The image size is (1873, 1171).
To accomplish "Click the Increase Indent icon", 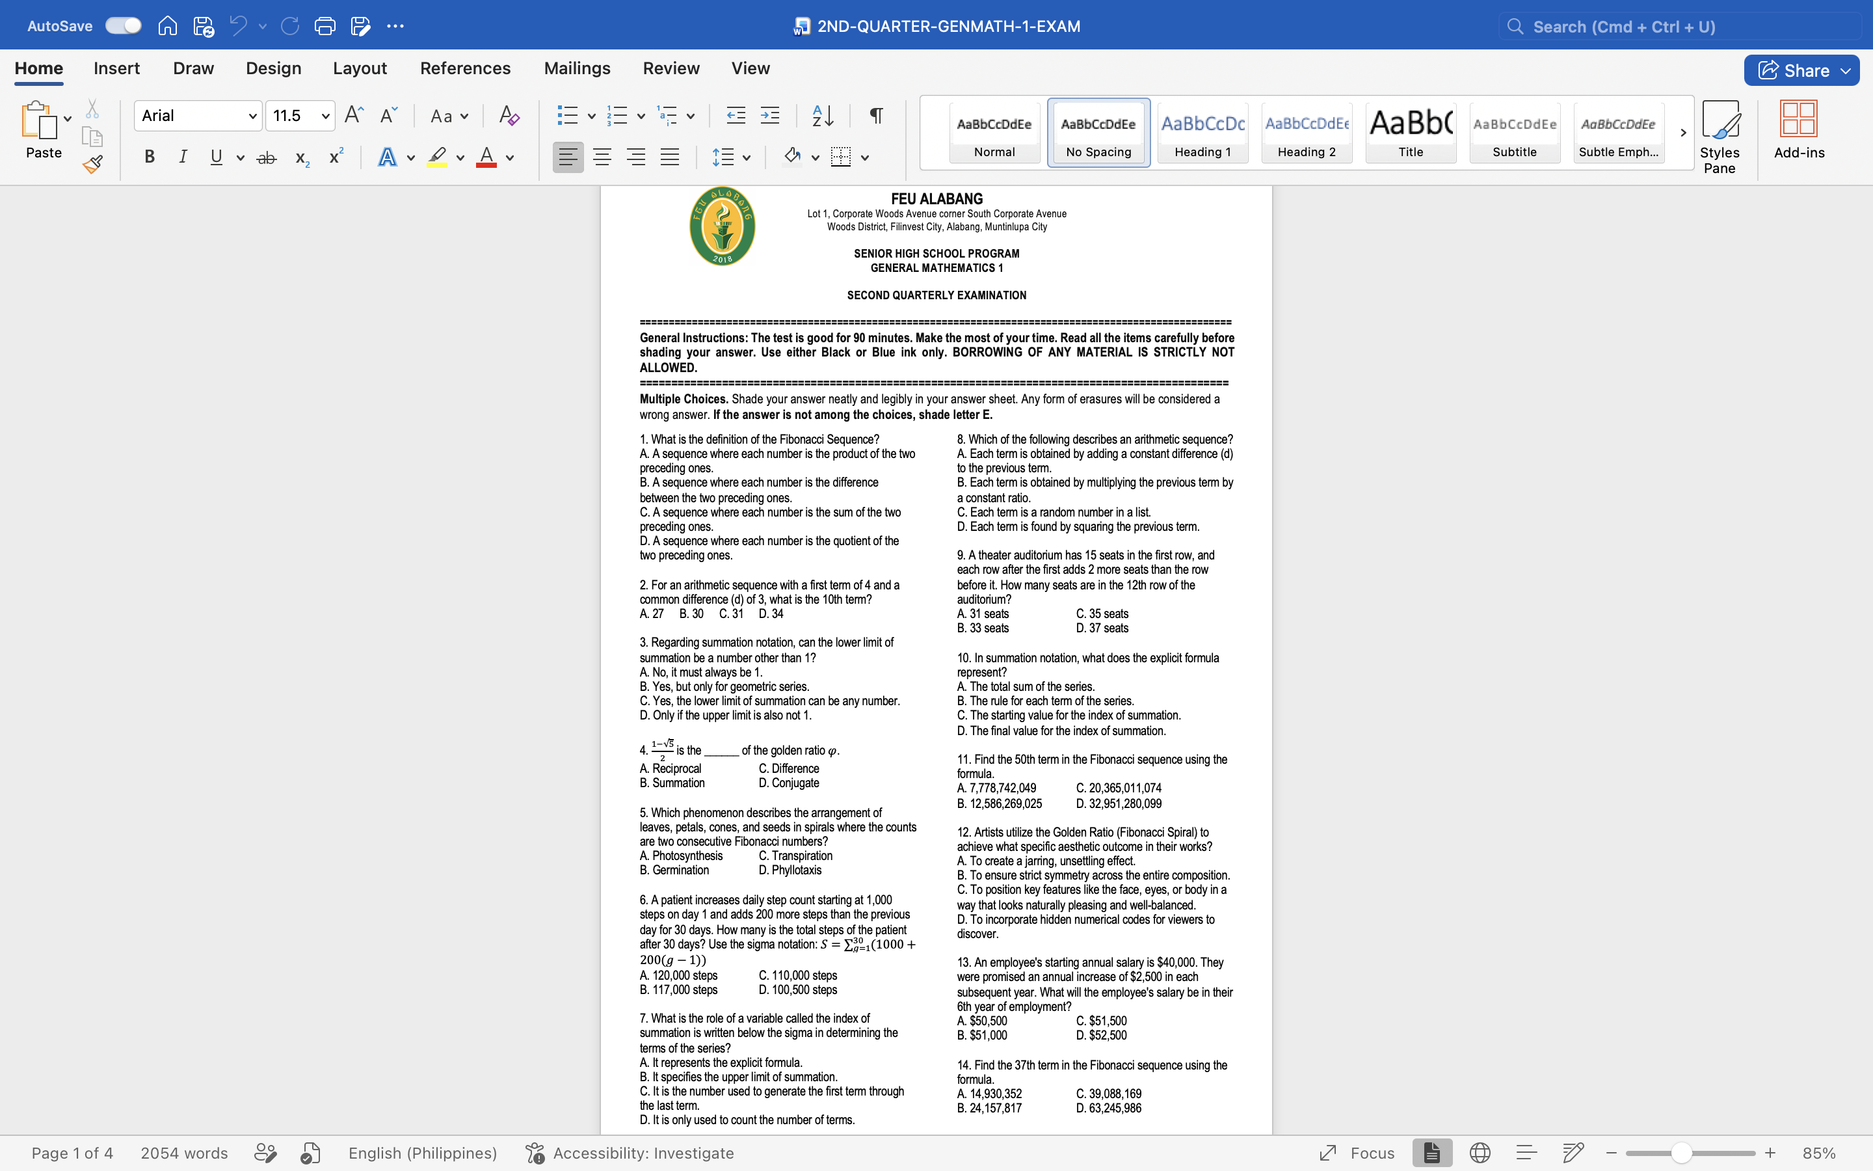I will 770,115.
